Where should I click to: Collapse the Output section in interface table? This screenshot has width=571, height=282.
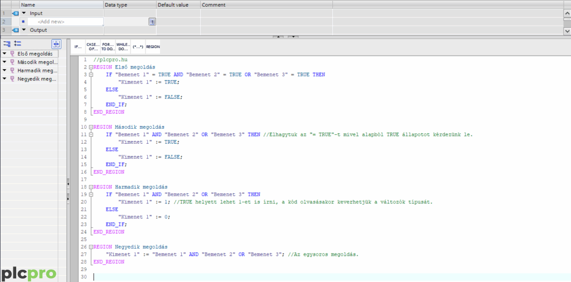click(x=24, y=30)
